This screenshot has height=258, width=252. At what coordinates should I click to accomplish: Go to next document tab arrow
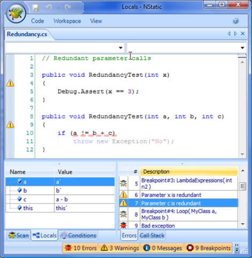coord(235,33)
